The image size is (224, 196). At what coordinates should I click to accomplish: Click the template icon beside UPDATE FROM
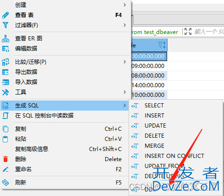click(x=135, y=166)
